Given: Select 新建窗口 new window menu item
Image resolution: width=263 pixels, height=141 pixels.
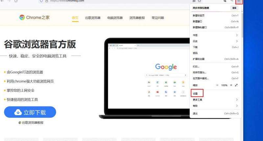Looking at the screenshot, I should coord(215,21).
